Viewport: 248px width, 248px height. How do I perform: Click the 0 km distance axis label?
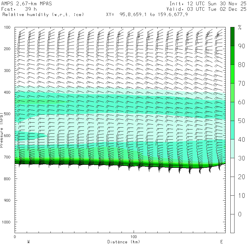[x=15, y=237]
